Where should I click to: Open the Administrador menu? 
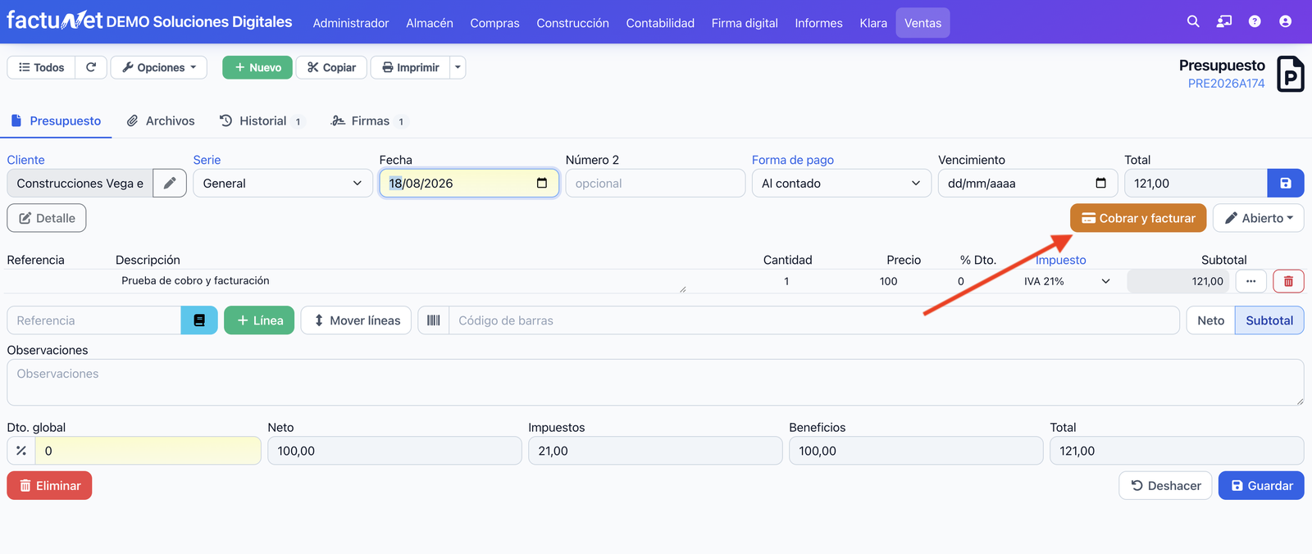351,23
